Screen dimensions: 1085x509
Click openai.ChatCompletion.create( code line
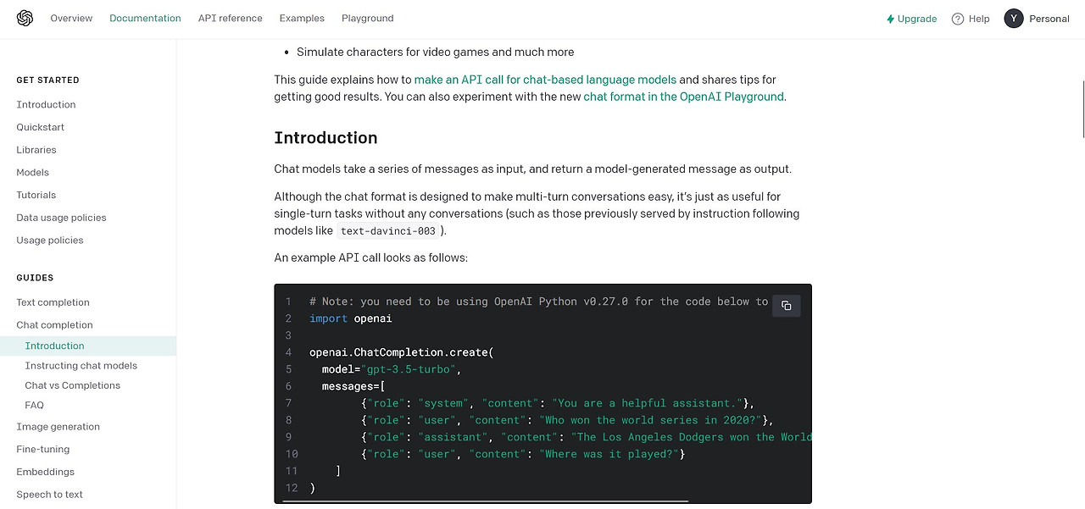coord(401,352)
